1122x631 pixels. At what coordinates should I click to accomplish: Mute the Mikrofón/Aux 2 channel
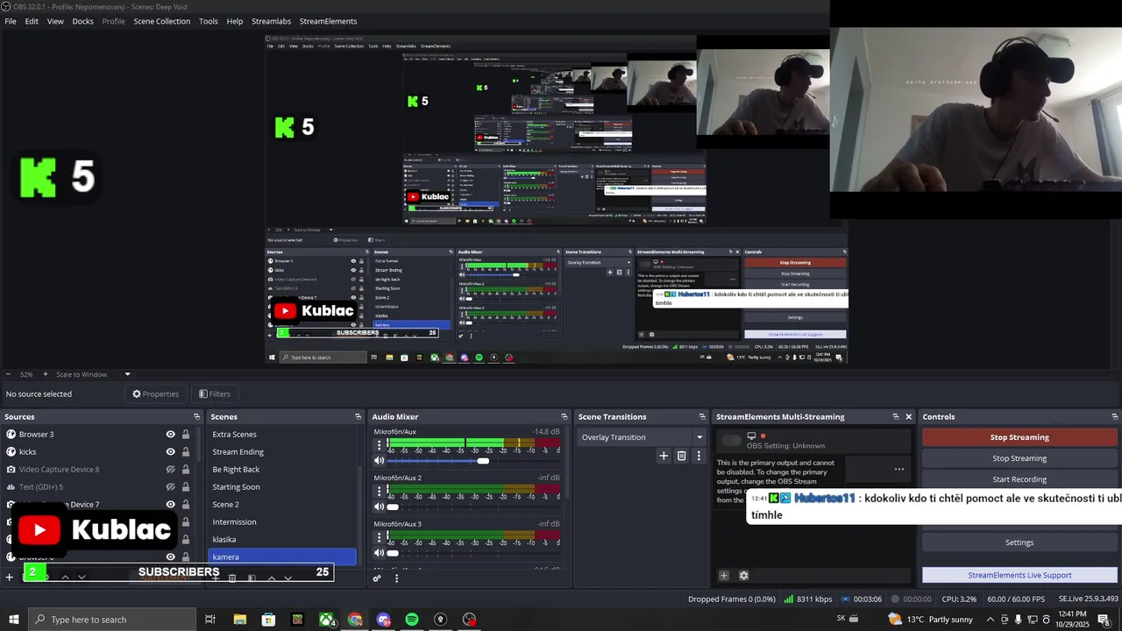click(379, 506)
